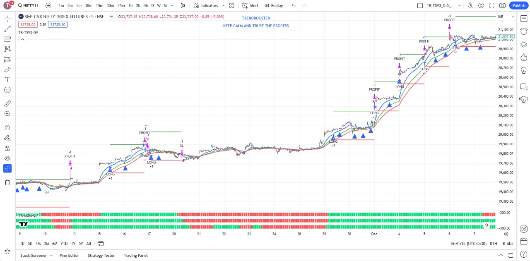Select the 15m timeframe

tap(99, 5)
